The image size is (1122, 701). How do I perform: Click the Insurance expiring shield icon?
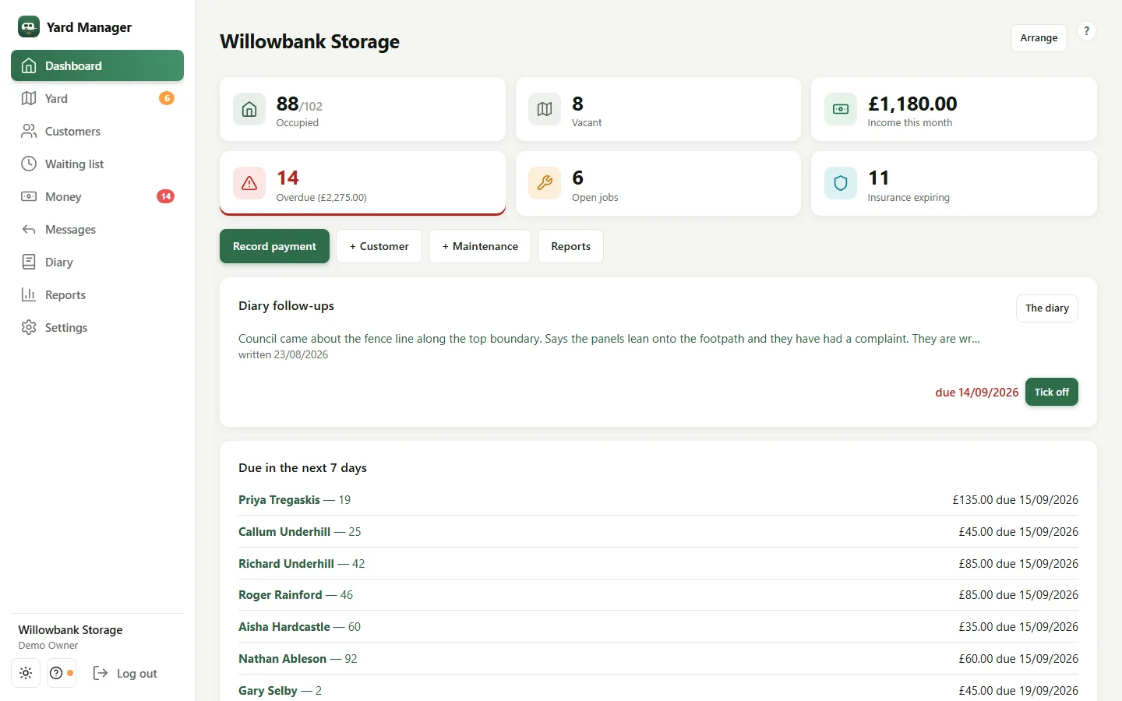[x=841, y=183]
